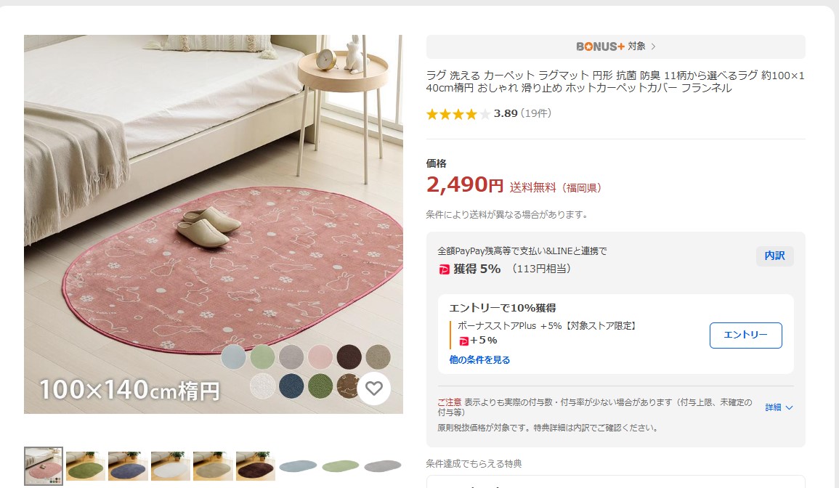The height and width of the screenshot is (488, 839).
Task: Select the green rug thumbnail
Action: tap(86, 466)
